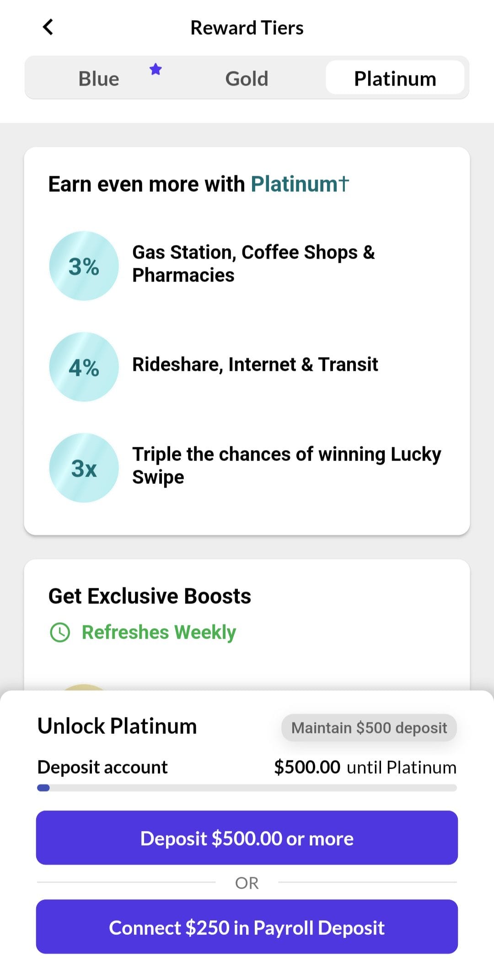Viewport: 494px width, 976px height.
Task: Click the deposit progress bar
Action: click(247, 788)
